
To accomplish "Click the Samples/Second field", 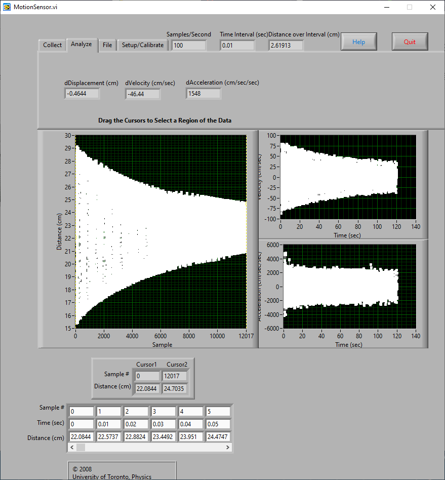I will [x=188, y=46].
